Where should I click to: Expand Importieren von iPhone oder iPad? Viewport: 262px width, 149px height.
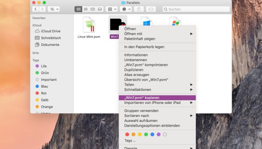click(157, 103)
